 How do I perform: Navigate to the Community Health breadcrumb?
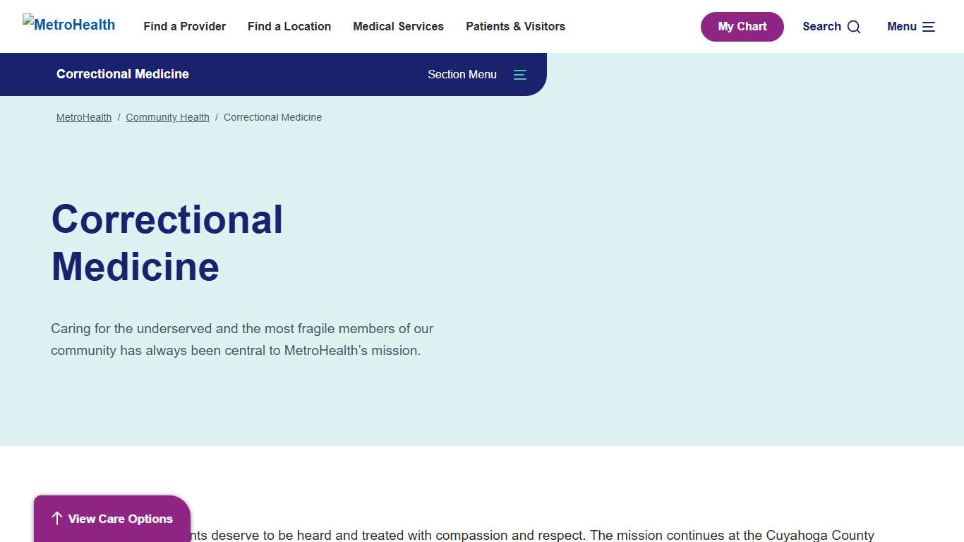(x=167, y=117)
